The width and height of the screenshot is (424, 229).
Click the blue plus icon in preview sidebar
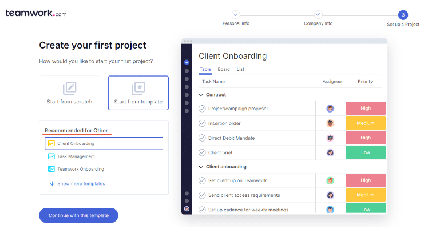pos(187,62)
